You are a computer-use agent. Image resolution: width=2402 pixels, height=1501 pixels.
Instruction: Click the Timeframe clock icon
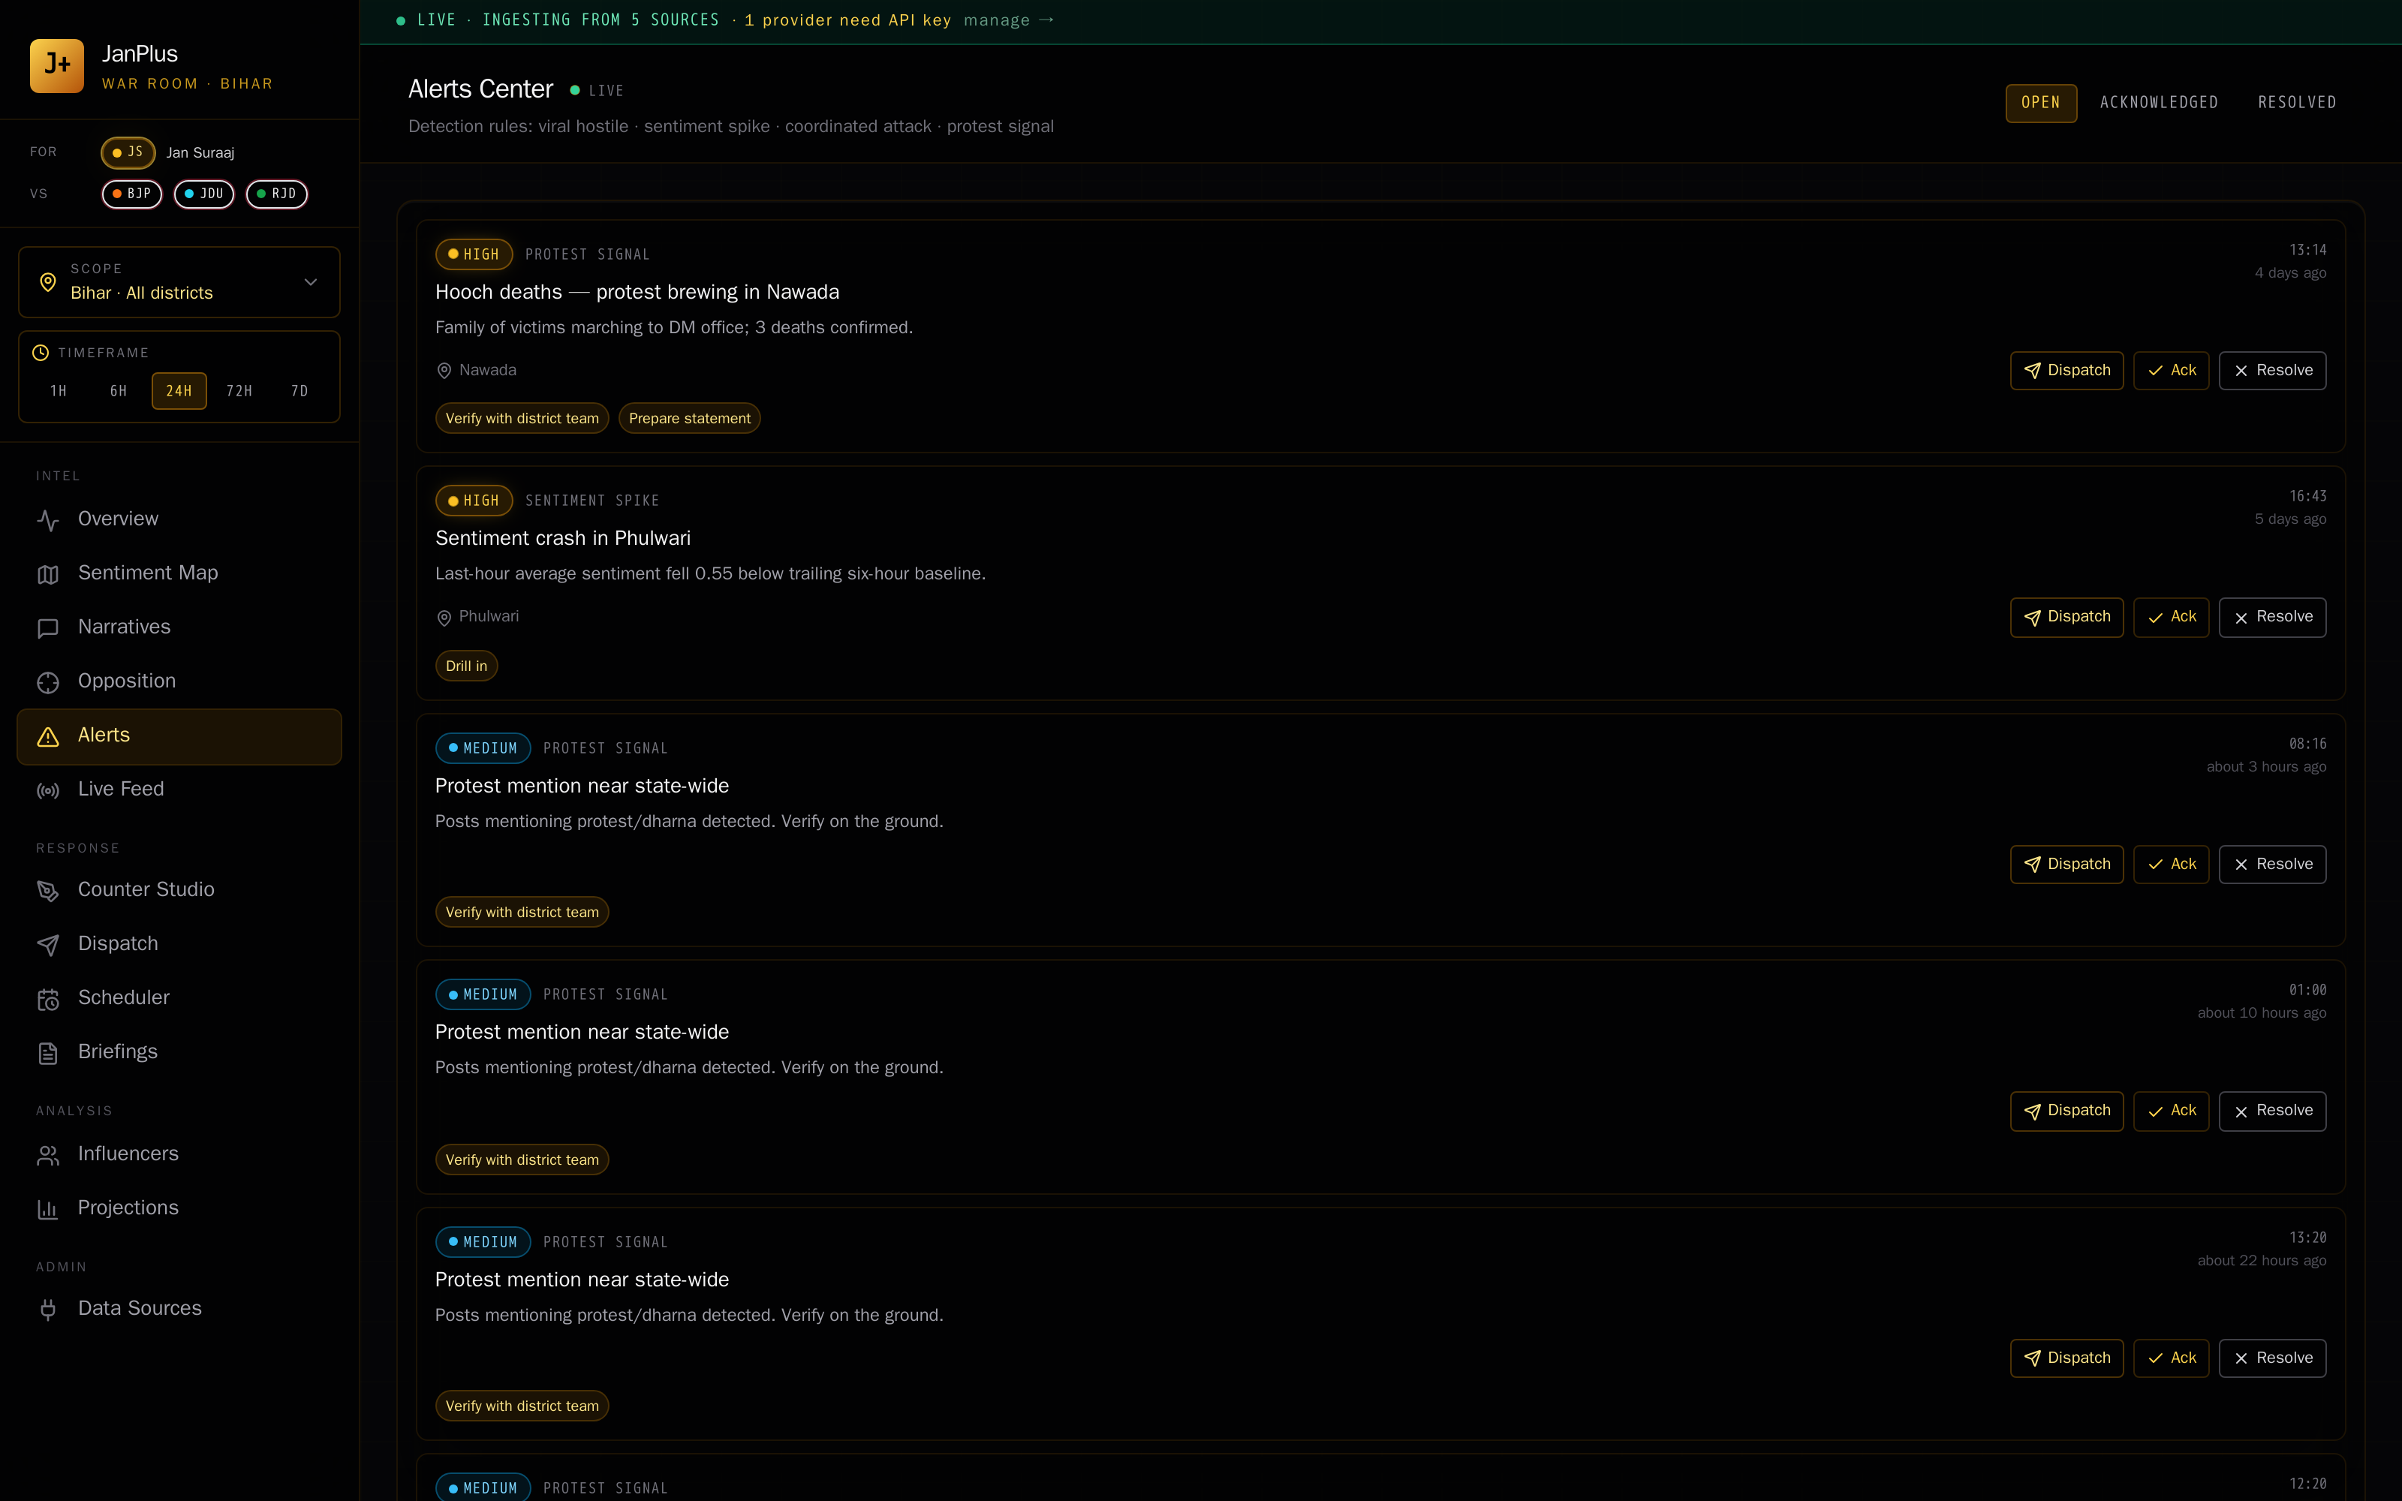pyautogui.click(x=41, y=353)
